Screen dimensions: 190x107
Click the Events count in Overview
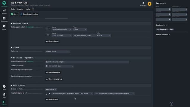[163, 19]
